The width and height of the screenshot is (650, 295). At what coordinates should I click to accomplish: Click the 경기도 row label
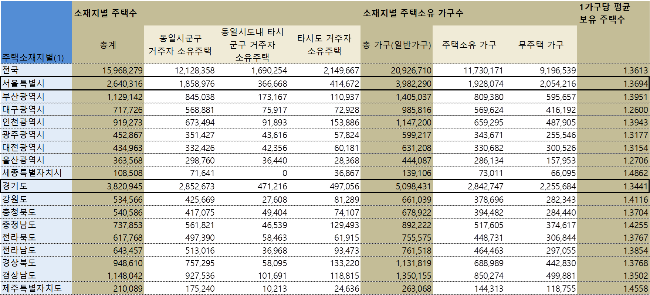point(36,186)
